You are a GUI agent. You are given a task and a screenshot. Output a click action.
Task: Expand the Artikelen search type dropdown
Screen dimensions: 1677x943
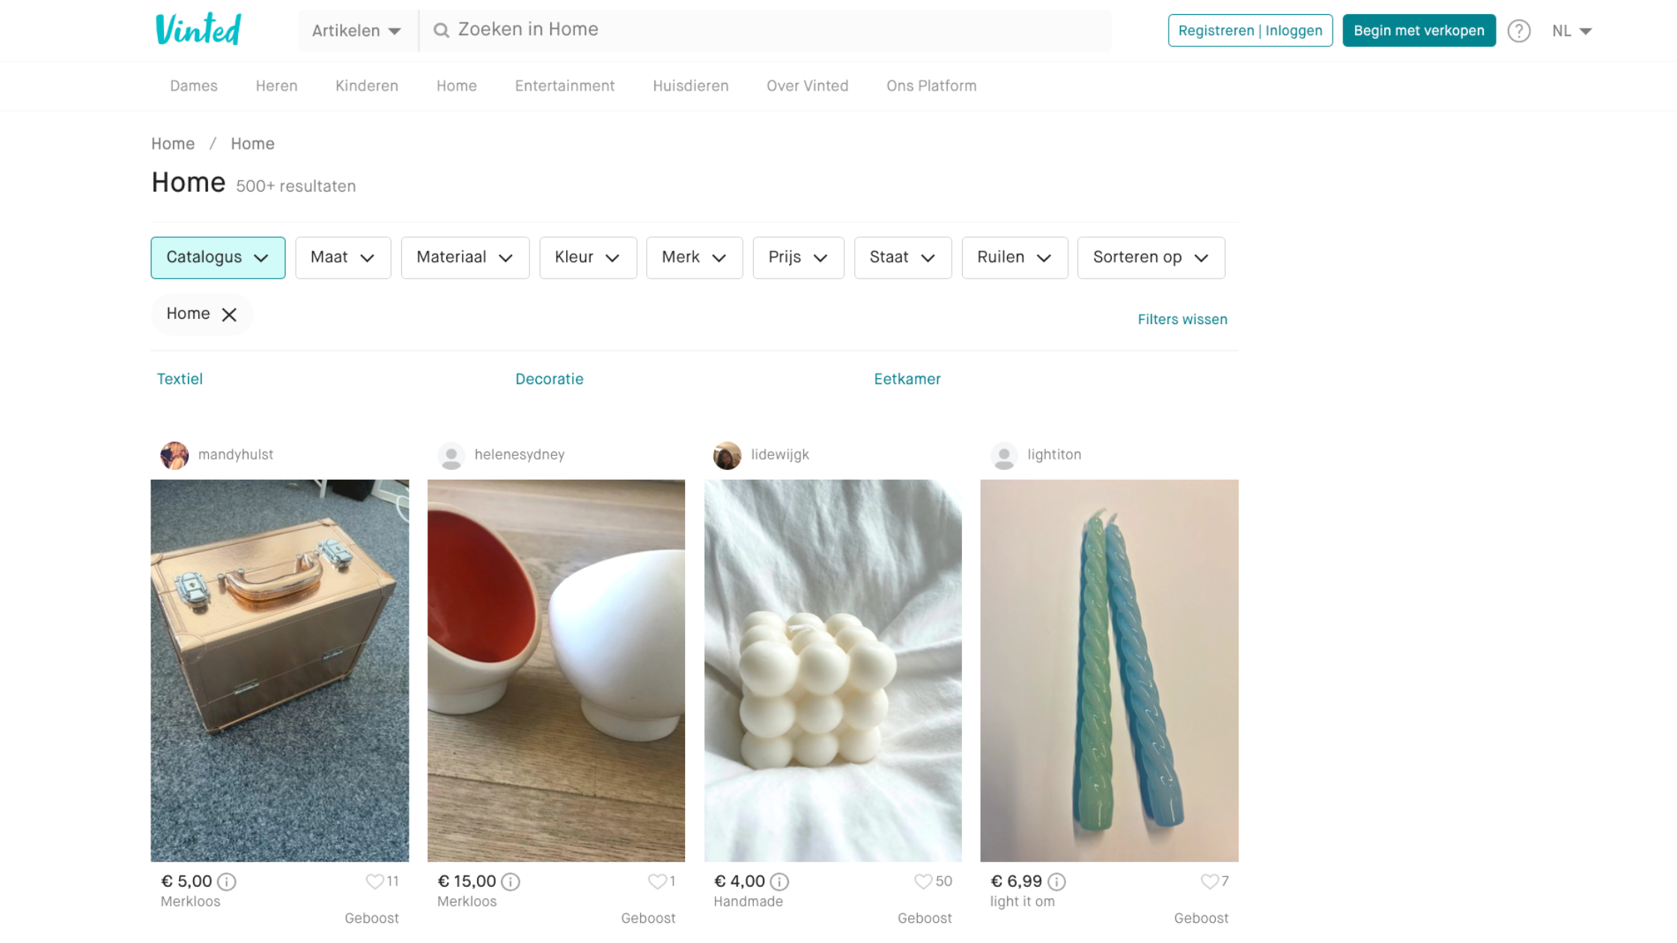click(356, 31)
